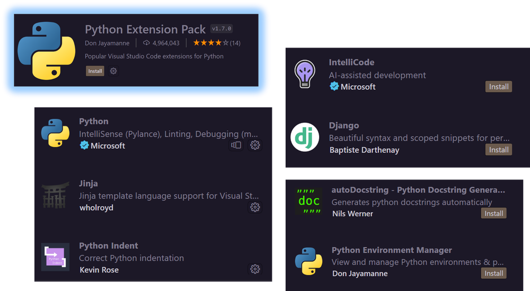Click the IntelliCode lightbulb icon
This screenshot has width=530, height=291.
305,74
